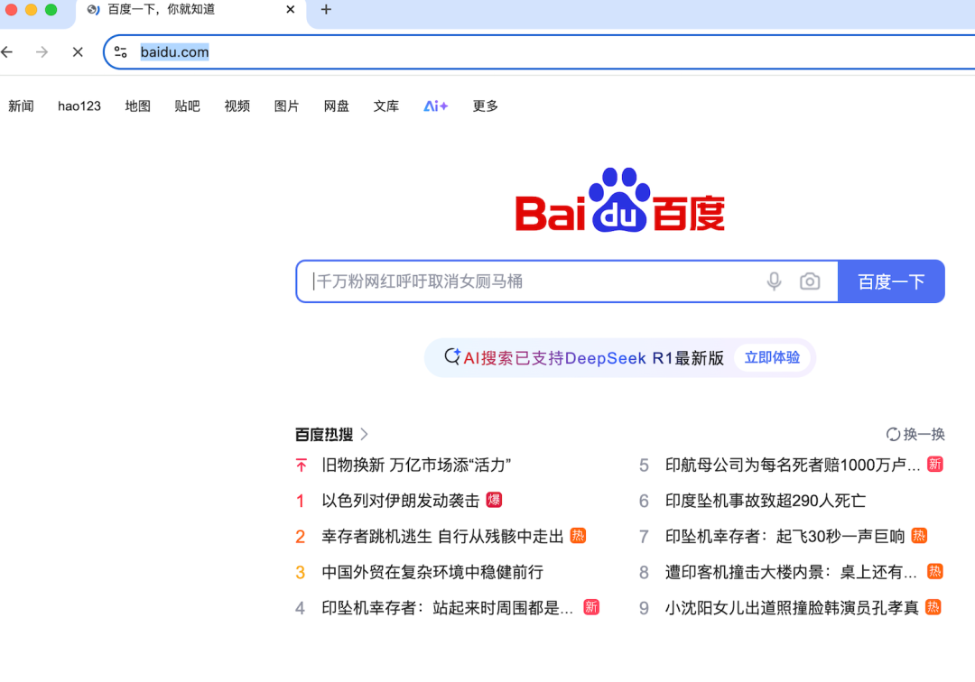
Task: Open hot search 小沈阳女儿出道照撞脸韩演员孔孝真
Action: coord(792,607)
